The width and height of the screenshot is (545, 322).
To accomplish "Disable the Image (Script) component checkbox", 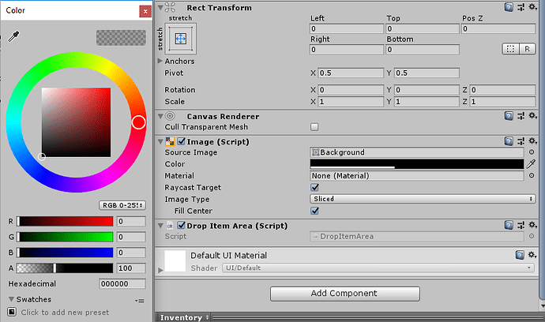I will pyautogui.click(x=181, y=141).
